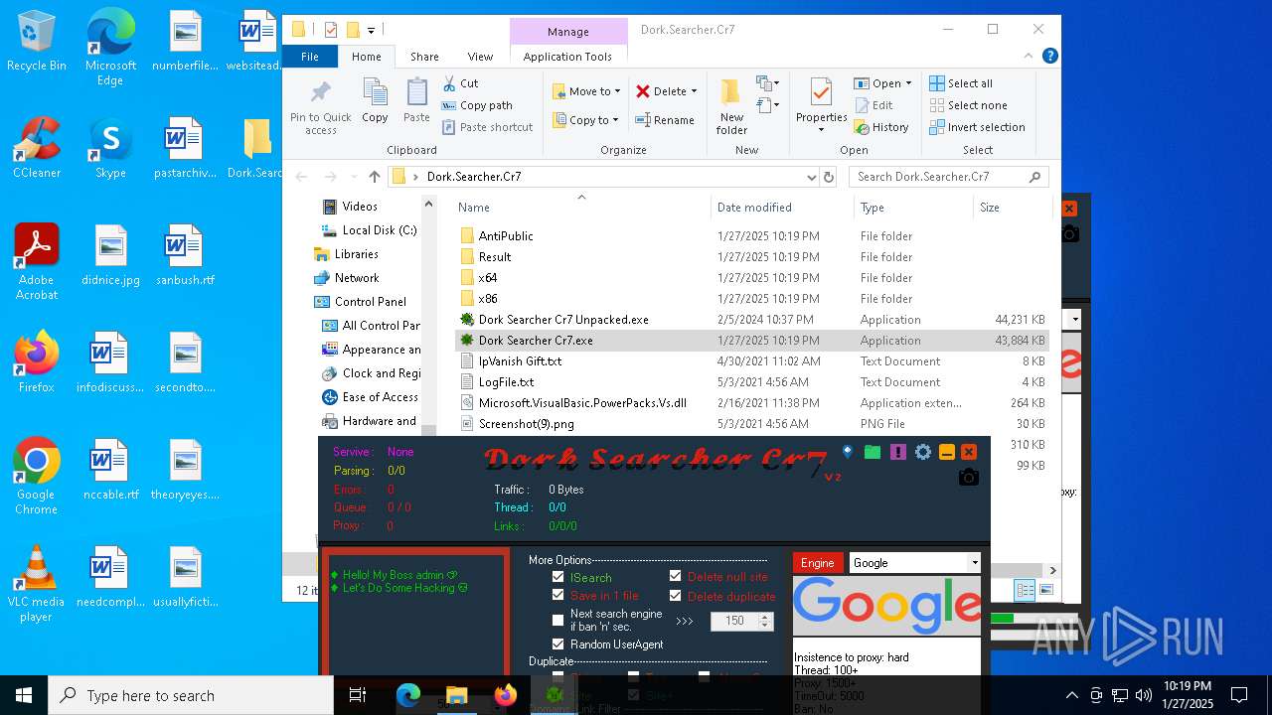Expand the Copy to dropdown
The width and height of the screenshot is (1272, 715).
(615, 120)
